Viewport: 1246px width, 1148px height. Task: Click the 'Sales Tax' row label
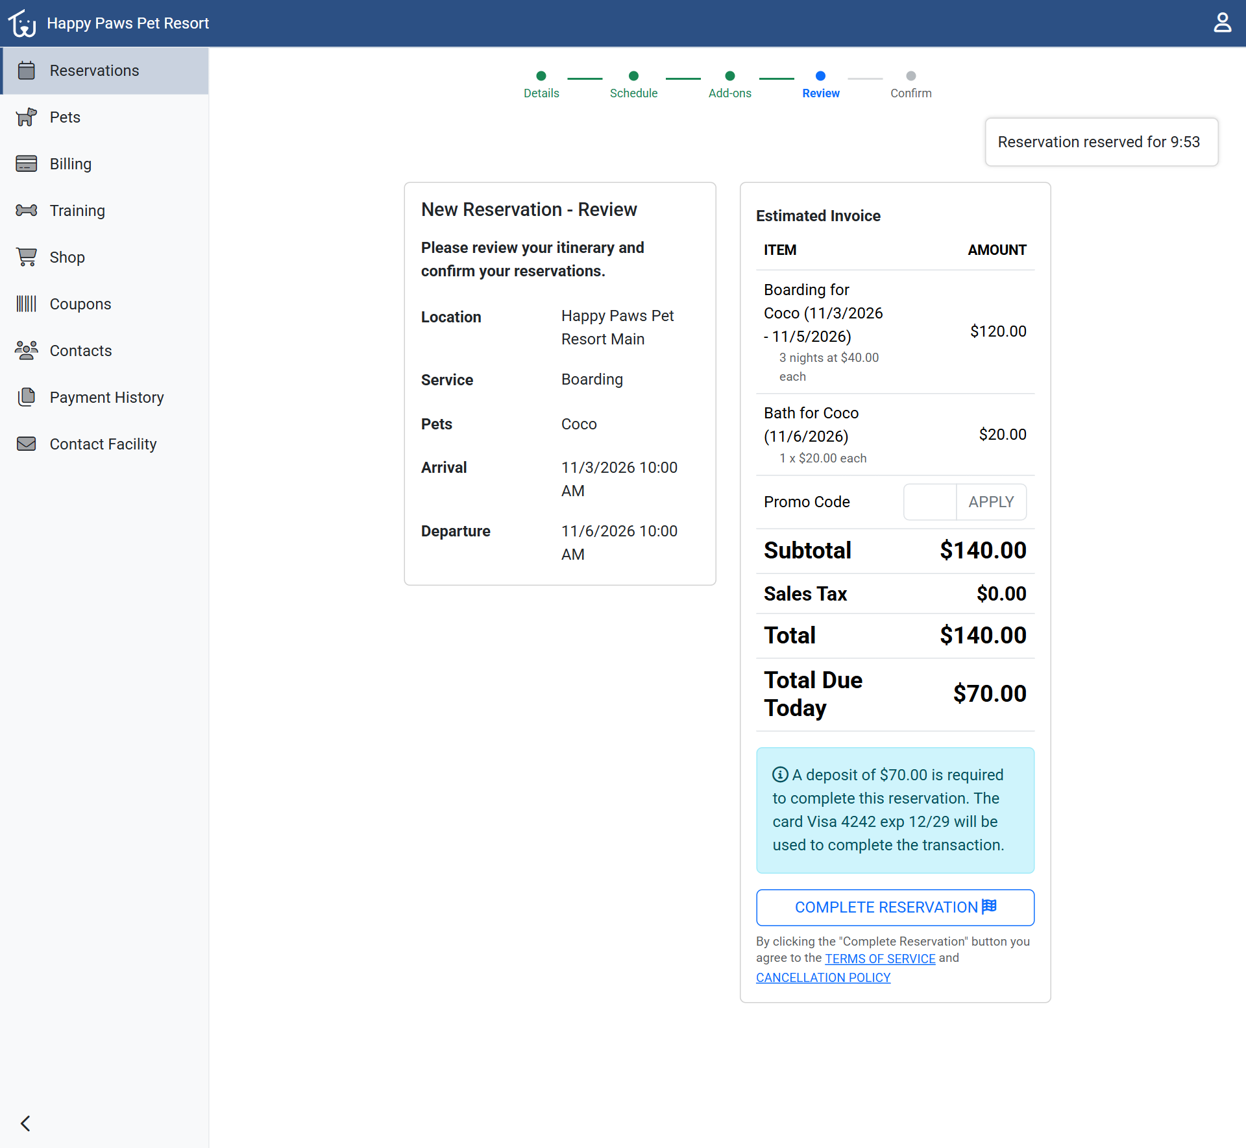(x=805, y=594)
